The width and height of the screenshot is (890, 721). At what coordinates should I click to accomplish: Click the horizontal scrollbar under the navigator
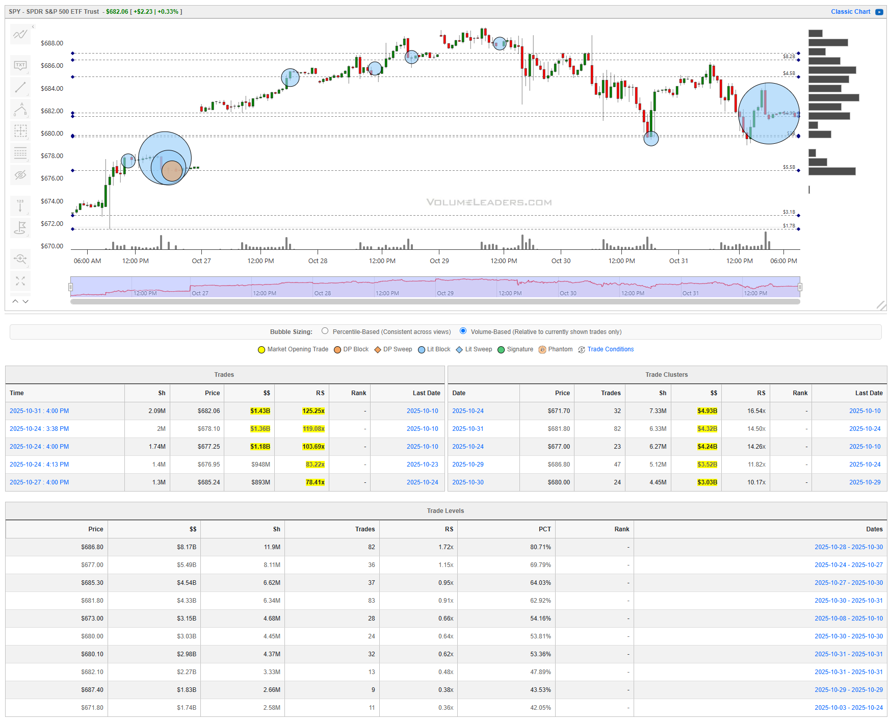[435, 302]
